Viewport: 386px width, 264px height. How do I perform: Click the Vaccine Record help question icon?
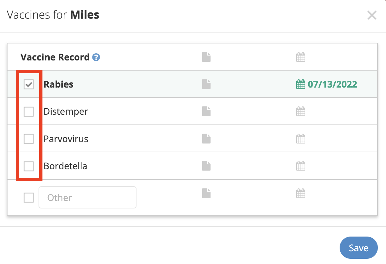(x=96, y=57)
